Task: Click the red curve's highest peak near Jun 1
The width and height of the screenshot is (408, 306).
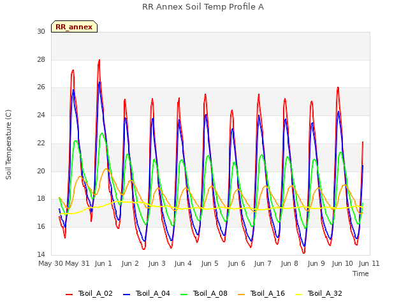Action: (x=99, y=60)
